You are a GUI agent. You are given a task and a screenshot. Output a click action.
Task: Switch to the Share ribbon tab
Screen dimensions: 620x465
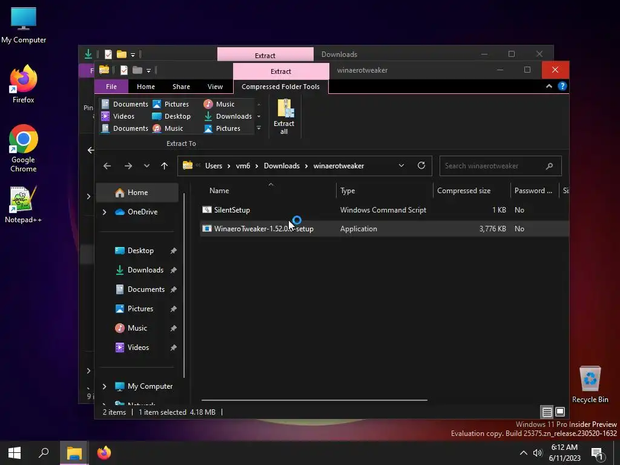tap(181, 87)
